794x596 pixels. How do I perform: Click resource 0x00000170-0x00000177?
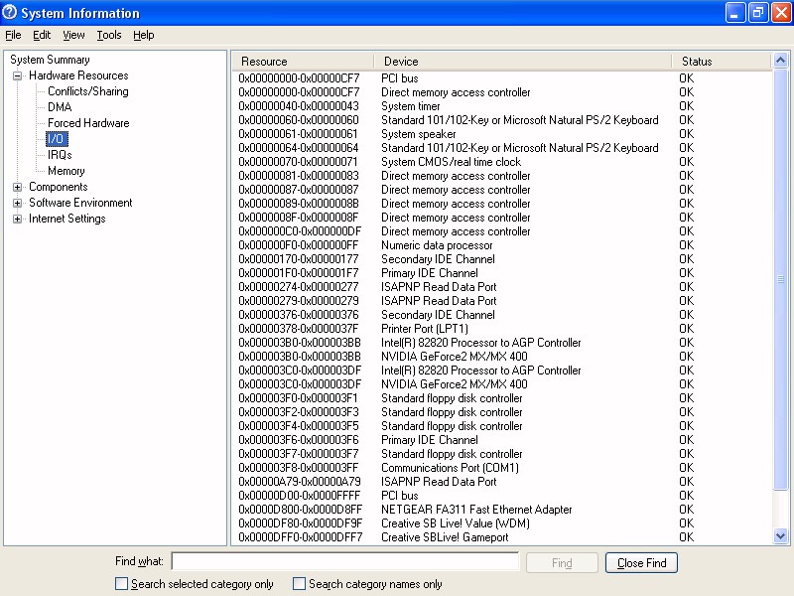[x=299, y=259]
